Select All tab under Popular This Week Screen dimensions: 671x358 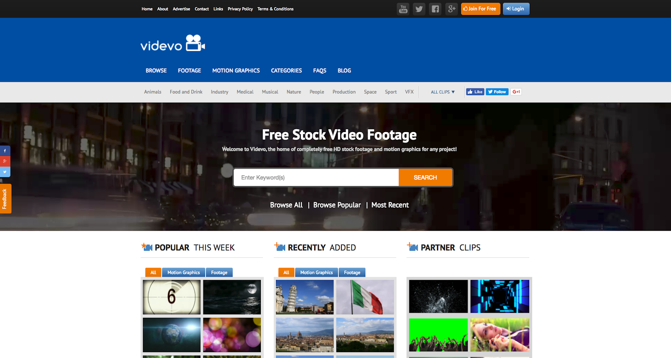[153, 272]
